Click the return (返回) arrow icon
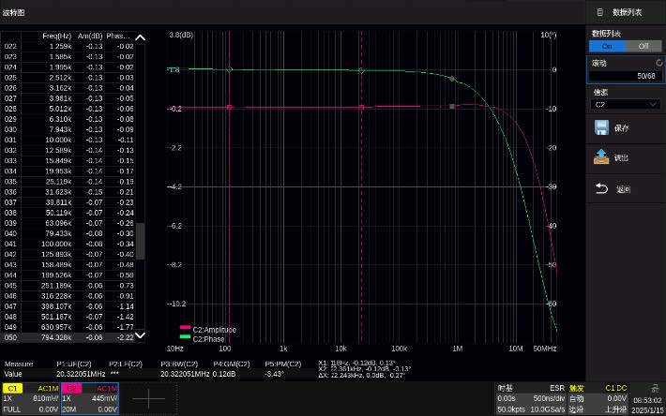The image size is (666, 416). (601, 188)
